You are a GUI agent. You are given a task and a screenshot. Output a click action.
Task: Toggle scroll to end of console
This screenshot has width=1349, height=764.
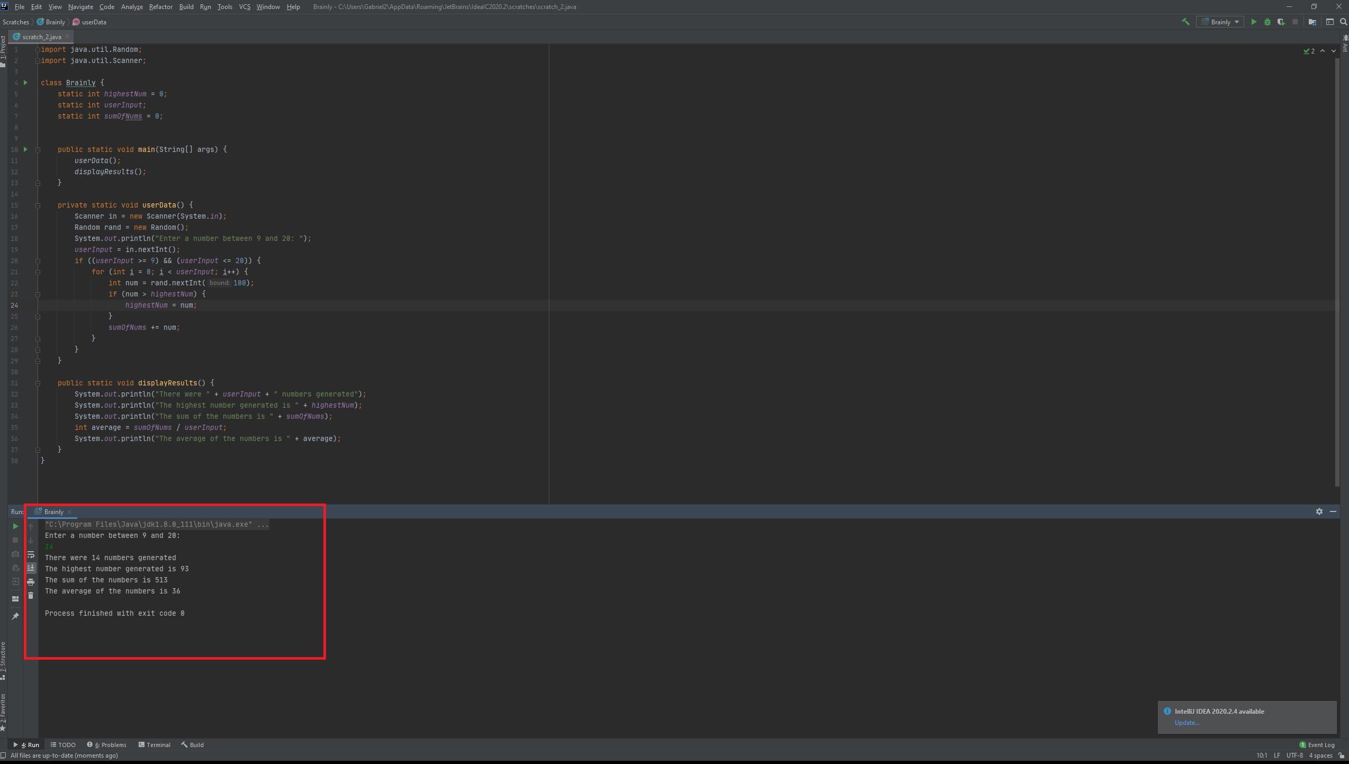point(31,568)
